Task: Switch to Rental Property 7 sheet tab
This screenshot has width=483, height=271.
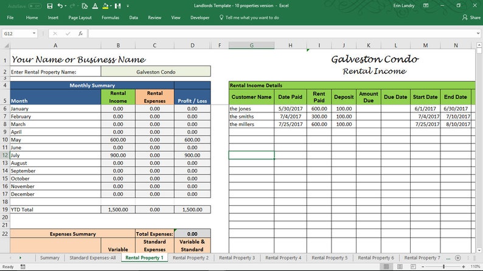Action: [x=422, y=258]
